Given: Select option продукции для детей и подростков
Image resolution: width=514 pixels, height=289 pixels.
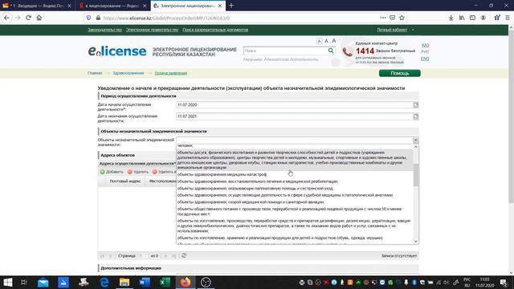Looking at the screenshot, I should (x=295, y=238).
